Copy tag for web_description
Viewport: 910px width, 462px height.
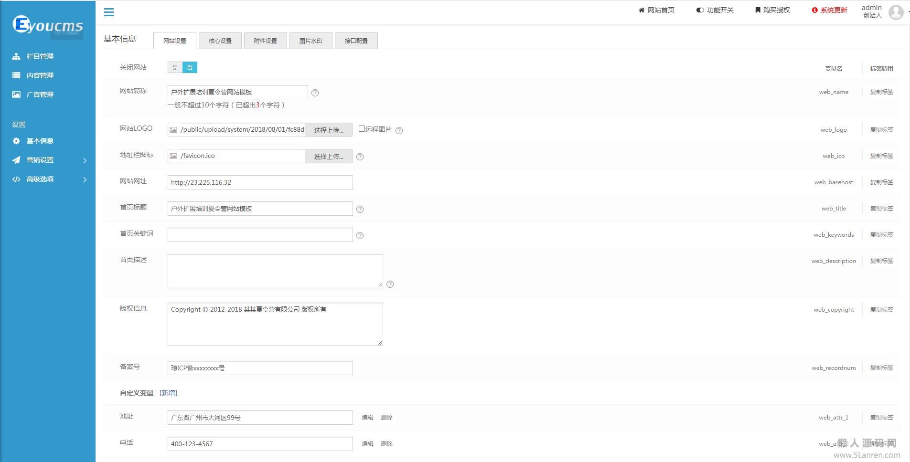coord(881,261)
